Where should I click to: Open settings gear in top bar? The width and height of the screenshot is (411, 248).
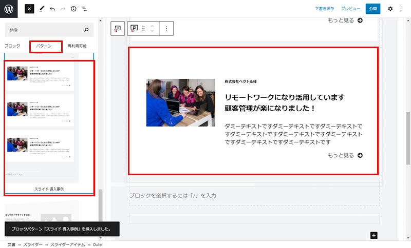point(390,9)
